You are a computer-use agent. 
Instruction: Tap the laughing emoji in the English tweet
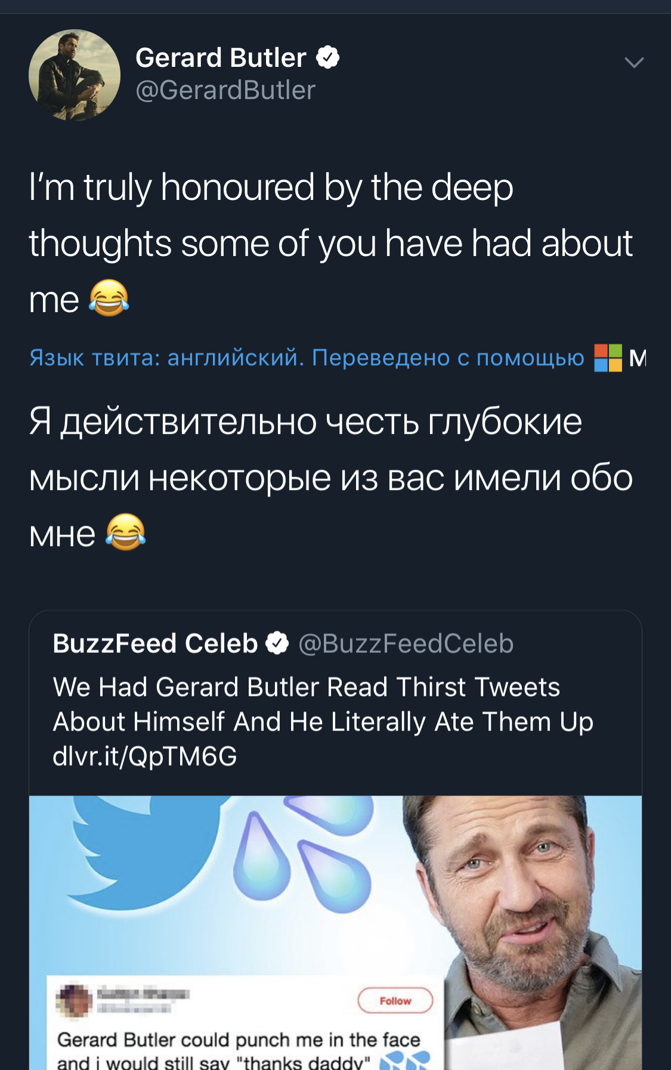click(x=109, y=298)
